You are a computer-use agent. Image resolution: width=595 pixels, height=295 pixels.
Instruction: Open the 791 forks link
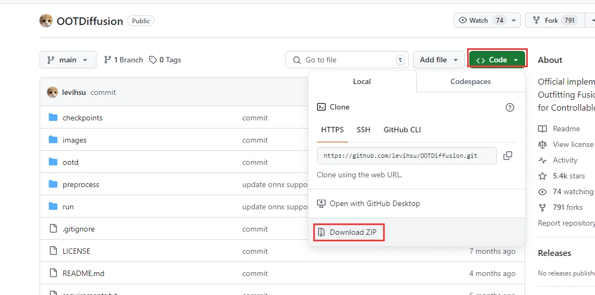568,207
